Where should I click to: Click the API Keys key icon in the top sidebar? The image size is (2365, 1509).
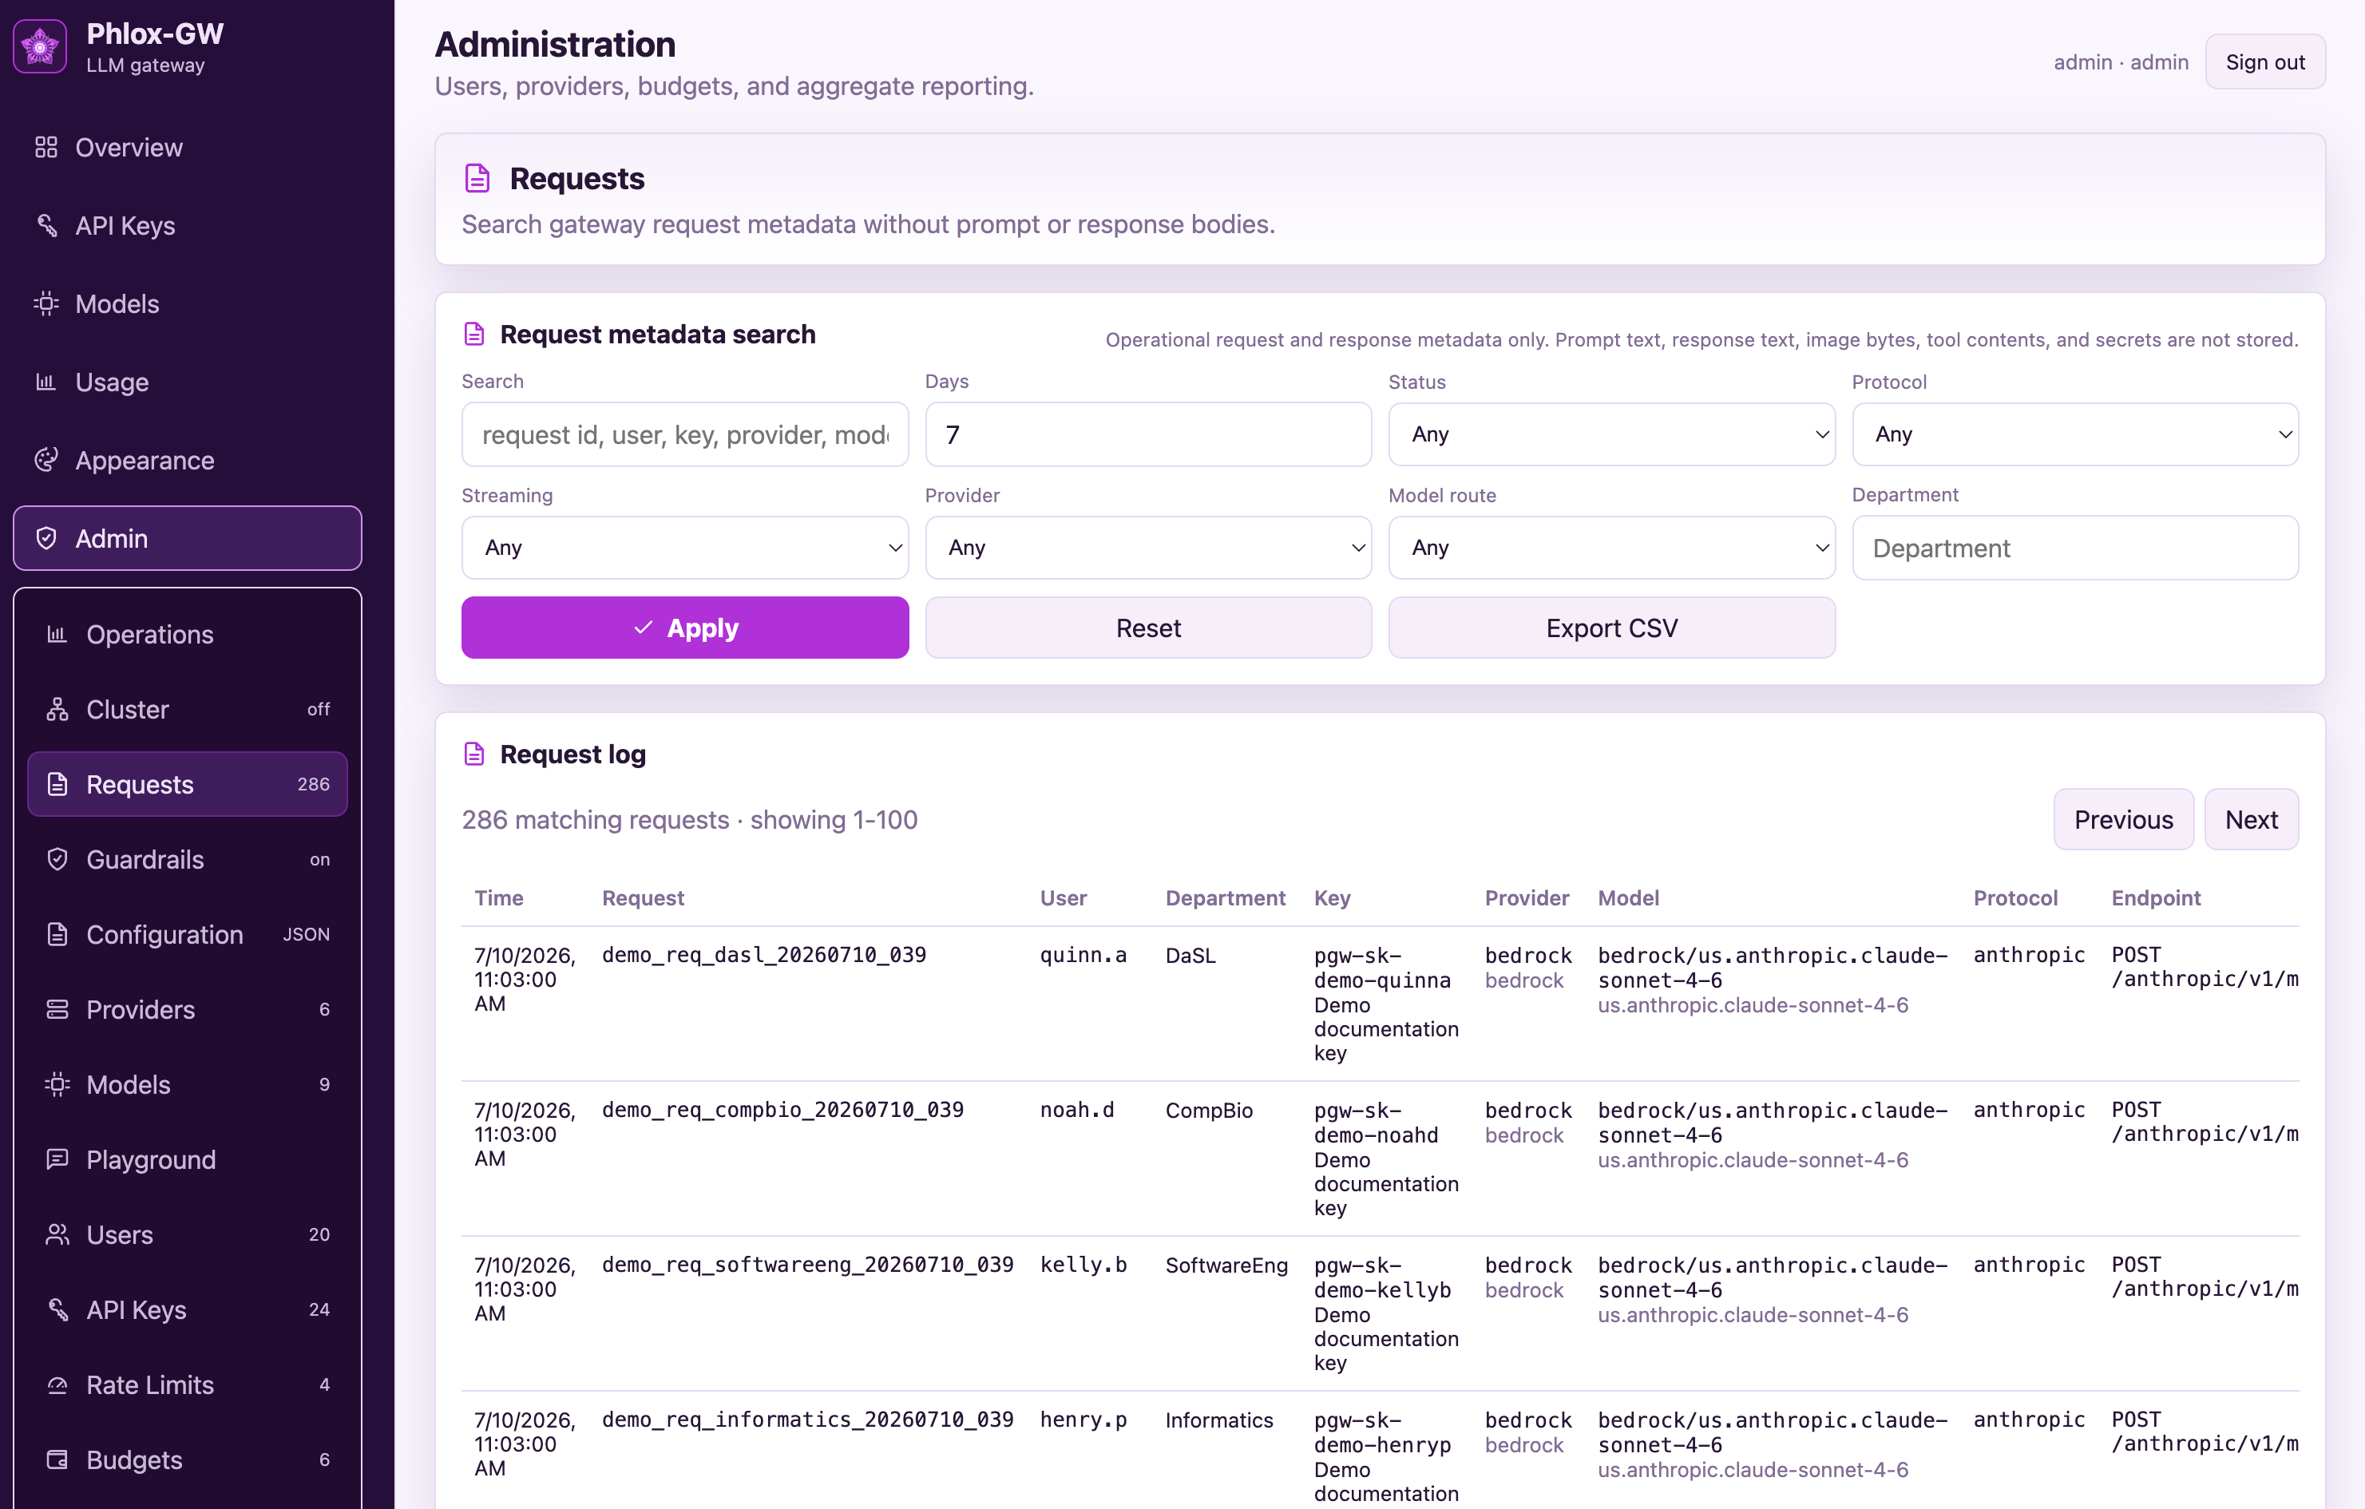coord(46,226)
